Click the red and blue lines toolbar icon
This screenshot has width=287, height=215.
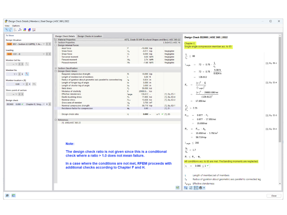[34, 30]
